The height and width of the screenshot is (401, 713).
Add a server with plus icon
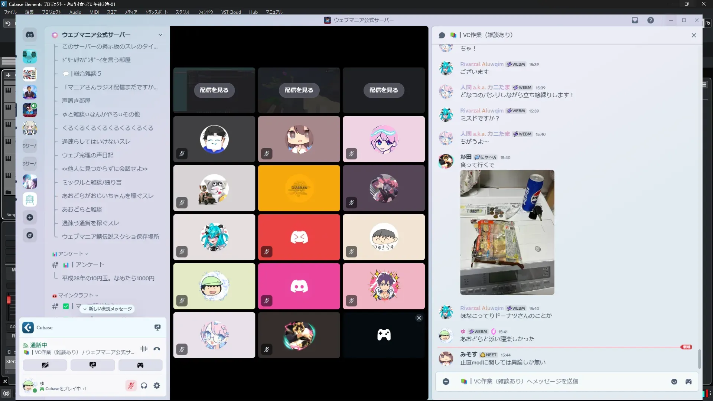(x=30, y=218)
